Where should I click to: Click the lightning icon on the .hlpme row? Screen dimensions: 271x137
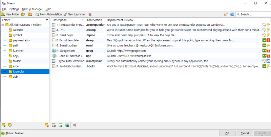pos(268,35)
